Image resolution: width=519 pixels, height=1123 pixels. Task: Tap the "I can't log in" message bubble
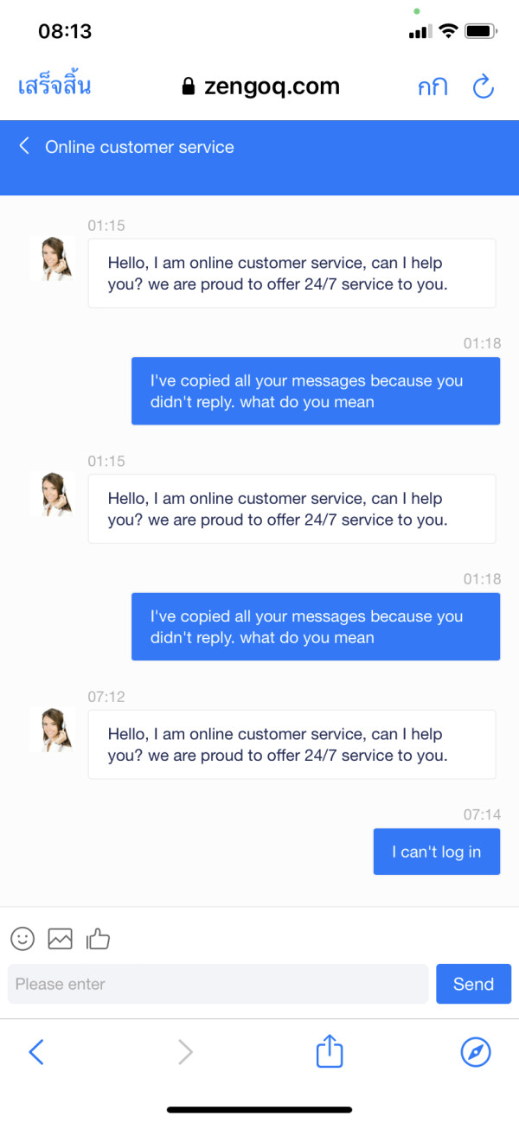tap(436, 852)
